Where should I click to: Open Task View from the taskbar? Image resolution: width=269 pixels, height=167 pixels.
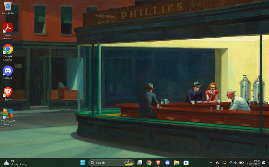pos(140,163)
